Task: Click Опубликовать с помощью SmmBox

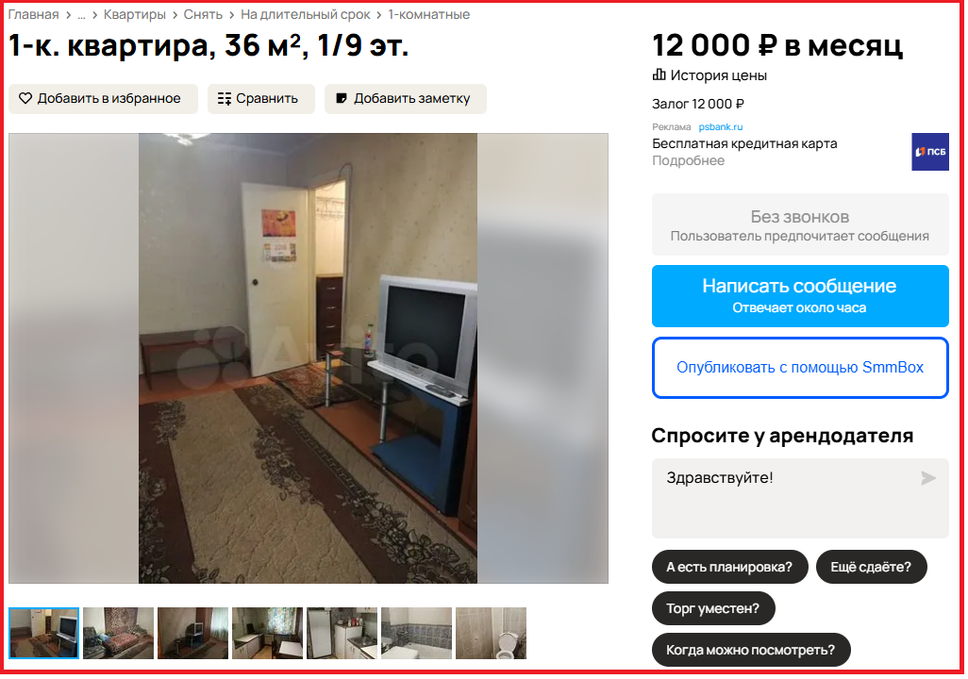Action: [800, 368]
